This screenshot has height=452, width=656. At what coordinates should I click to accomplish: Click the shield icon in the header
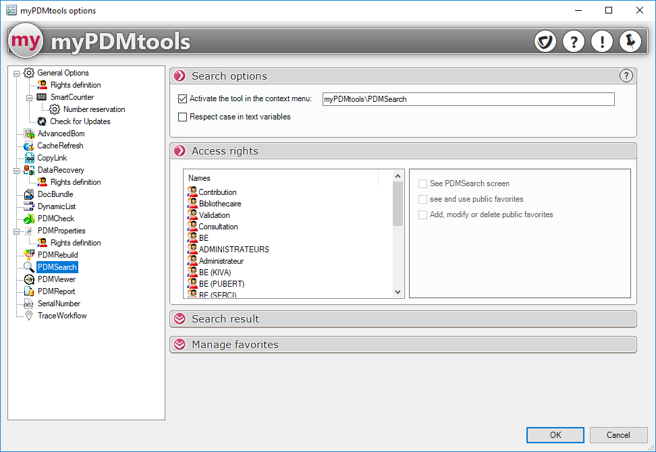(x=545, y=42)
